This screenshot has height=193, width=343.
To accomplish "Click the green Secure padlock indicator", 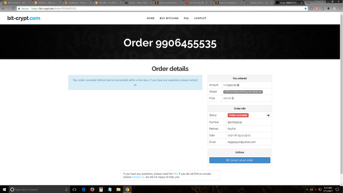I will point(23,9).
